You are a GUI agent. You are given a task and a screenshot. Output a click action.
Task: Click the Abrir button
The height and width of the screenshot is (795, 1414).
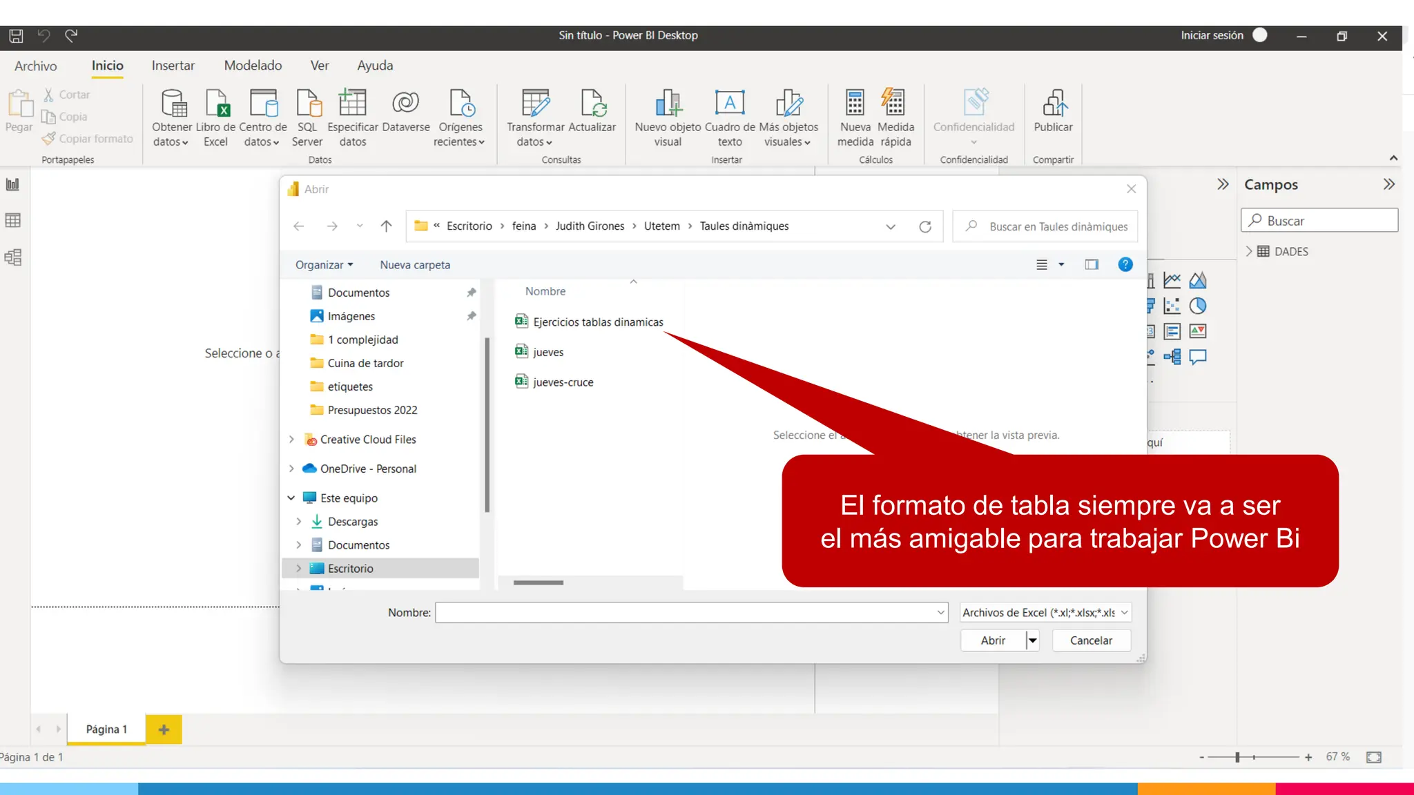[993, 640]
